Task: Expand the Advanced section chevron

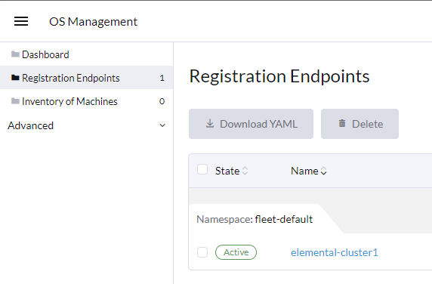Action: [x=162, y=125]
